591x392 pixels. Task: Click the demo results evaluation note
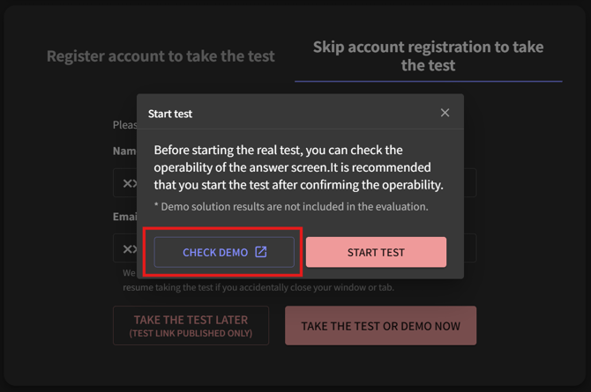point(291,207)
